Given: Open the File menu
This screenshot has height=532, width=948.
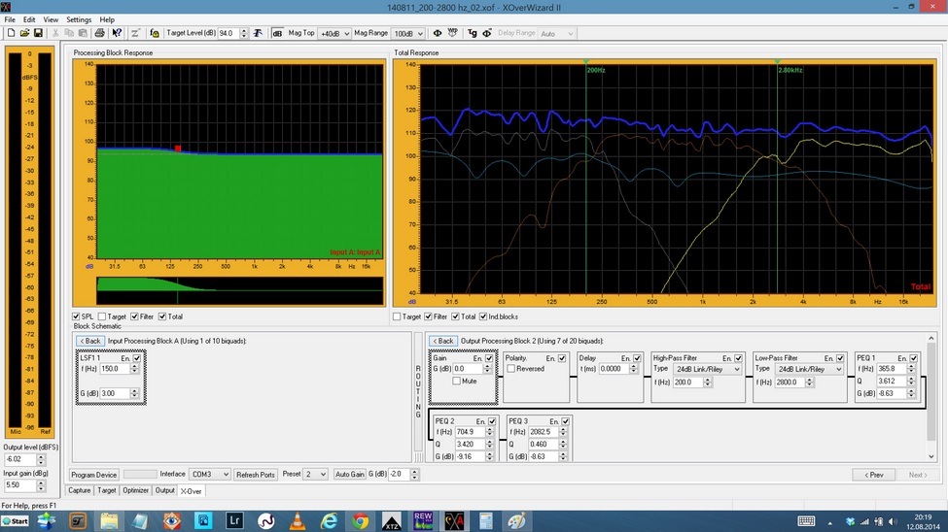Looking at the screenshot, I should pyautogui.click(x=10, y=19).
